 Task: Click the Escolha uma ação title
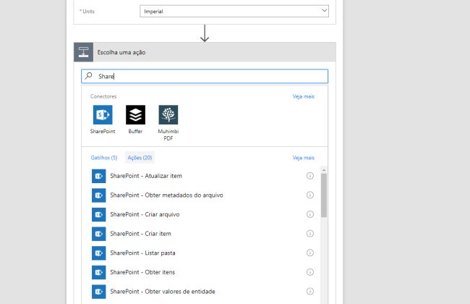(x=121, y=52)
